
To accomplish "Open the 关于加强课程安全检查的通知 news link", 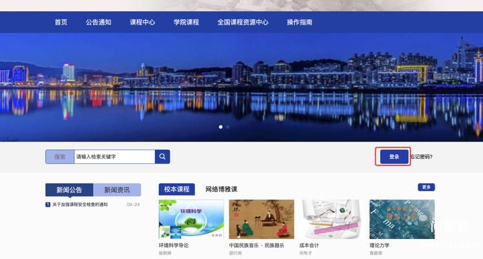I will (x=80, y=205).
